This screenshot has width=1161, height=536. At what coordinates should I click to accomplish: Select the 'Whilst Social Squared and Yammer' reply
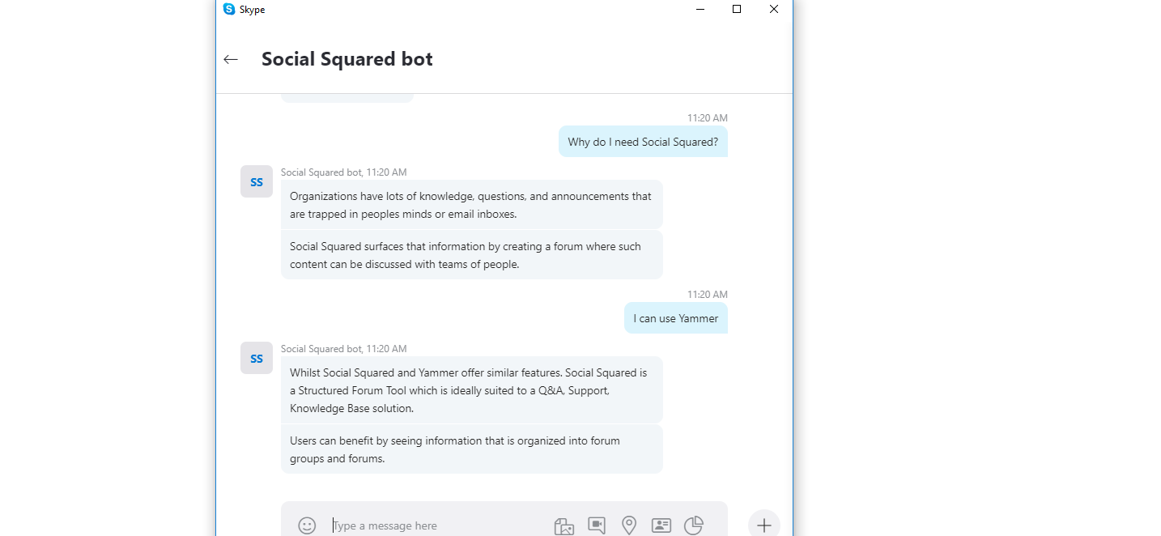pyautogui.click(x=471, y=390)
